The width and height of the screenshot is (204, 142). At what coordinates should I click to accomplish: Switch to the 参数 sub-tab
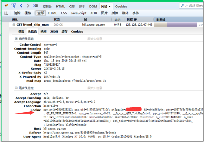click(x=21, y=32)
